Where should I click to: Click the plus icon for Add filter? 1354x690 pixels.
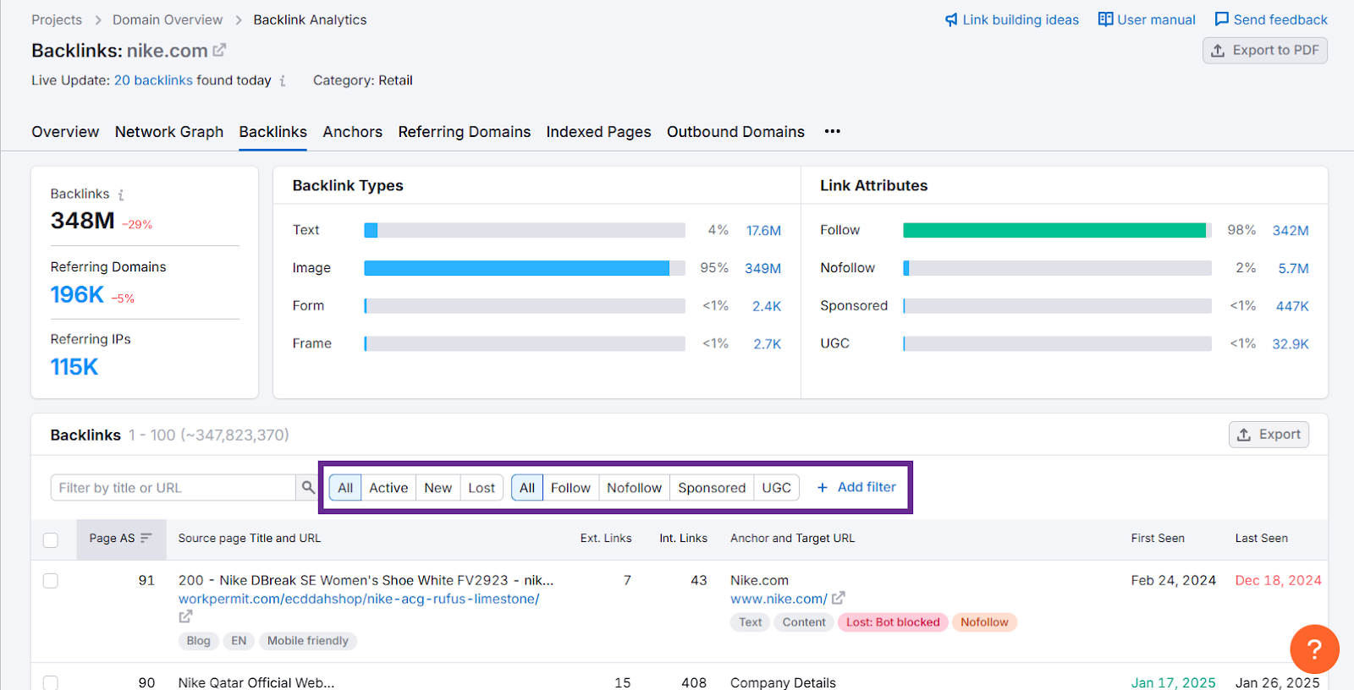[x=822, y=487]
